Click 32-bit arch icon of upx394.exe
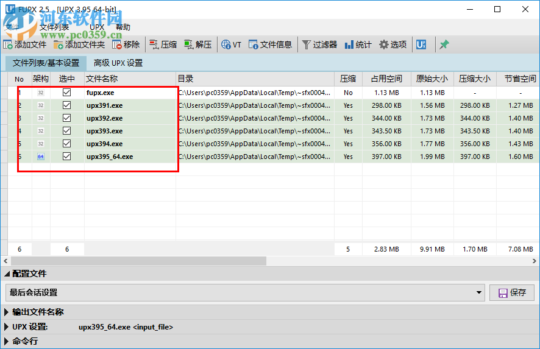 tap(41, 144)
